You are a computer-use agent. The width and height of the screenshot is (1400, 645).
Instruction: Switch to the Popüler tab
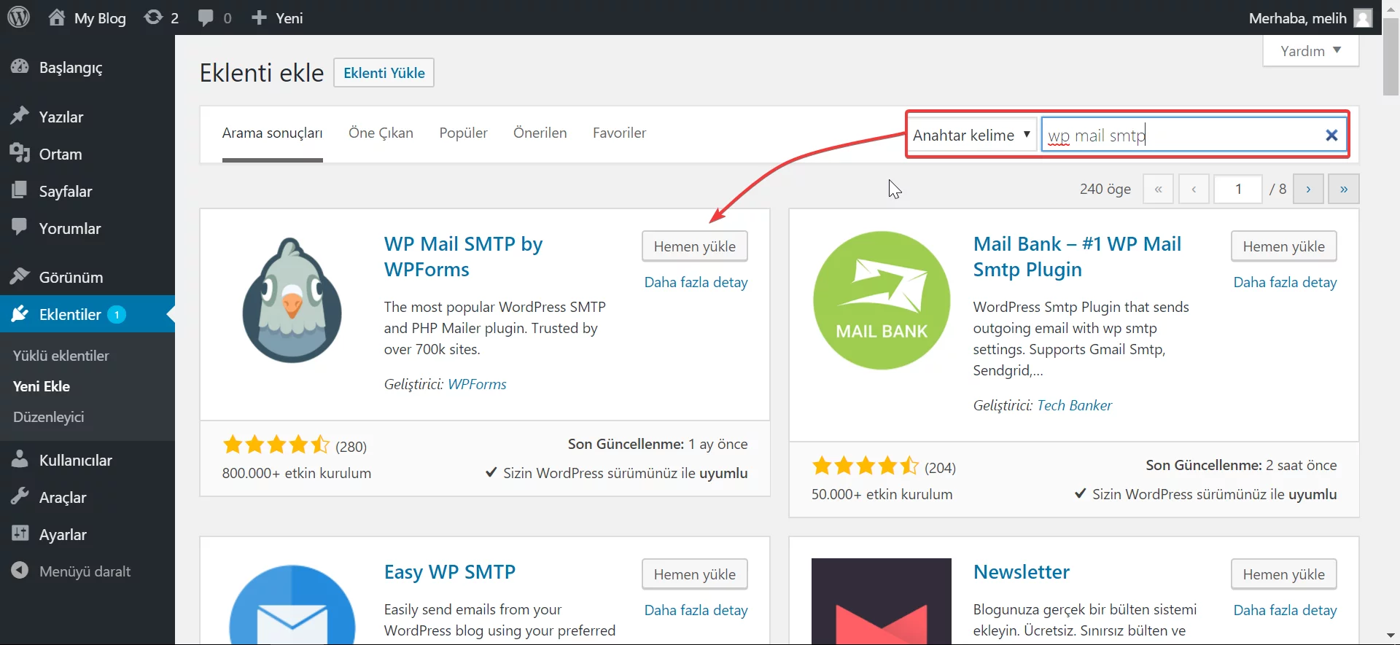click(x=463, y=133)
